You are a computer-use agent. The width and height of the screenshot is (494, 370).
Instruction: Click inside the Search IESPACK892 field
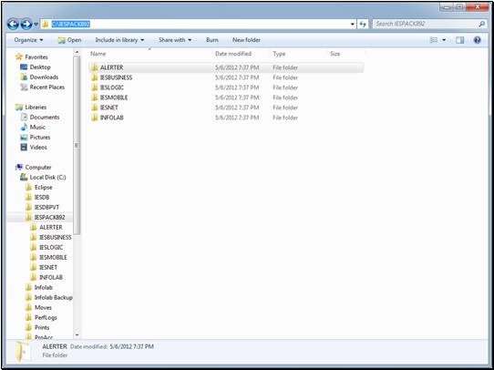pyautogui.click(x=426, y=24)
